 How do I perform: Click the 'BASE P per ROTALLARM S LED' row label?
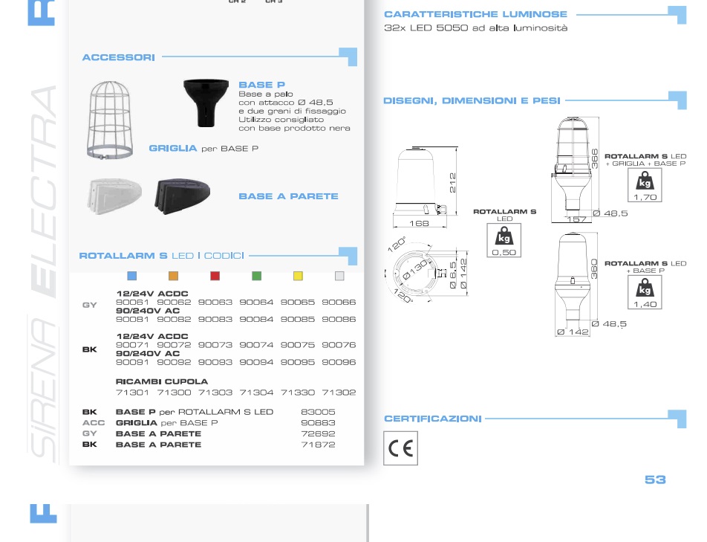click(195, 412)
